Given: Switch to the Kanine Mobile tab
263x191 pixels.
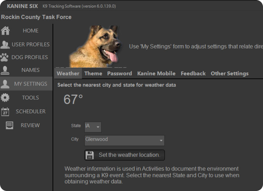Looking at the screenshot, I should [x=156, y=73].
